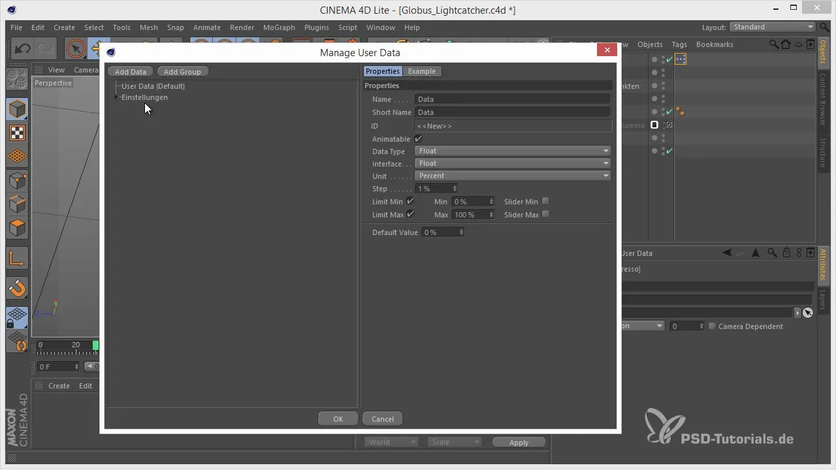This screenshot has width=836, height=470.
Task: Switch to the Example tab
Action: tap(422, 71)
